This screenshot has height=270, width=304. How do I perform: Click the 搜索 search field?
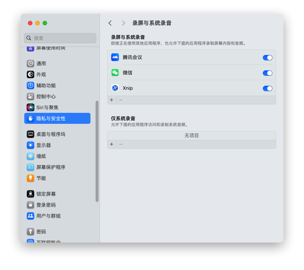[x=60, y=38]
